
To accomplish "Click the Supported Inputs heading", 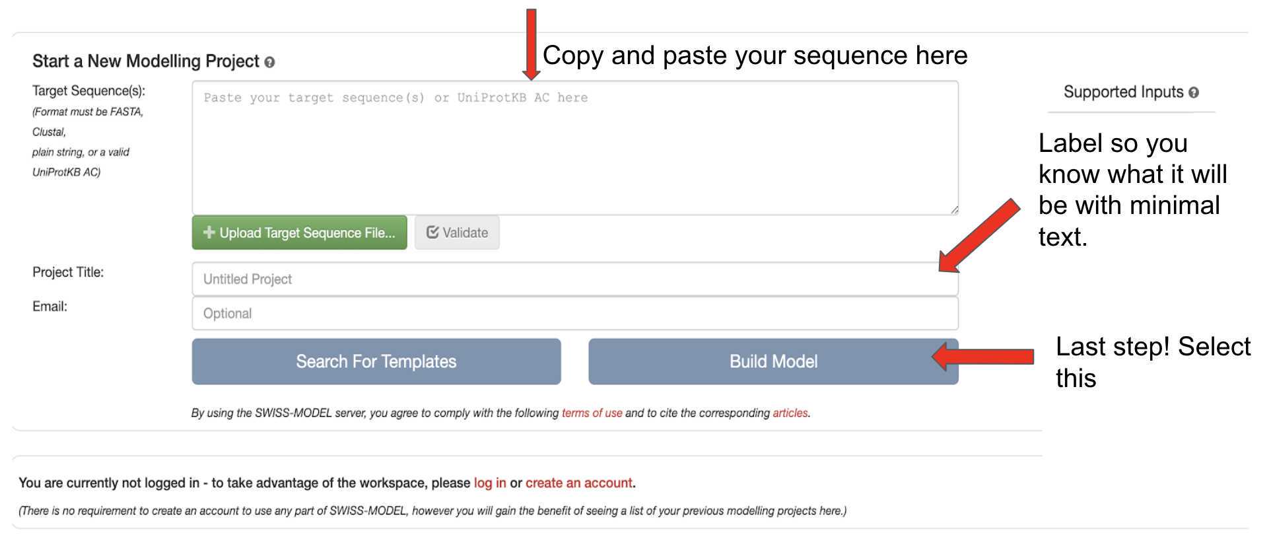I will (1124, 92).
